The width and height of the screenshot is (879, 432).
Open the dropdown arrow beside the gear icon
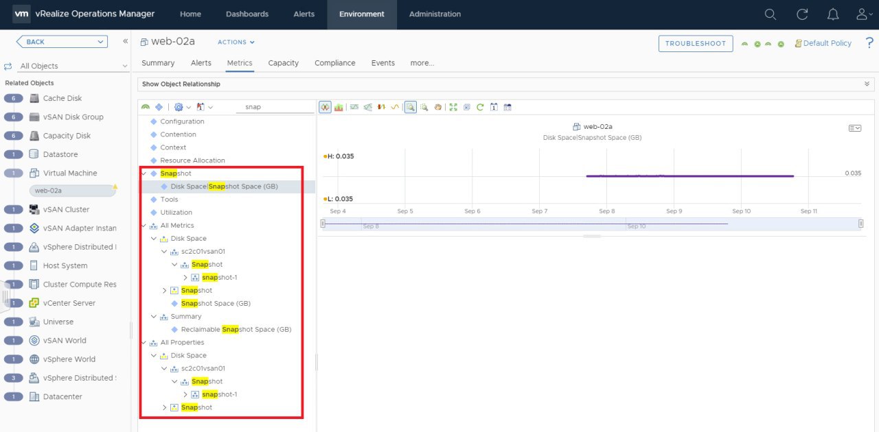click(x=188, y=107)
